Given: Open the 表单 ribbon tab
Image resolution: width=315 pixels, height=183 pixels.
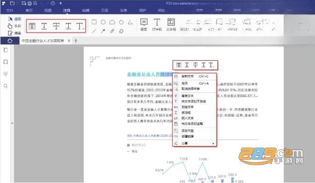Looking at the screenshot, I should pyautogui.click(x=123, y=10).
